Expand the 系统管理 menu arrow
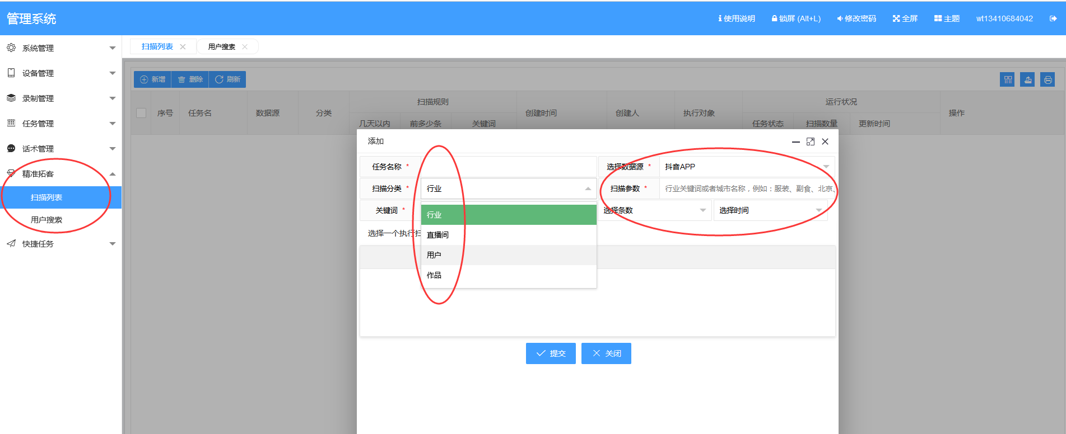 113,48
